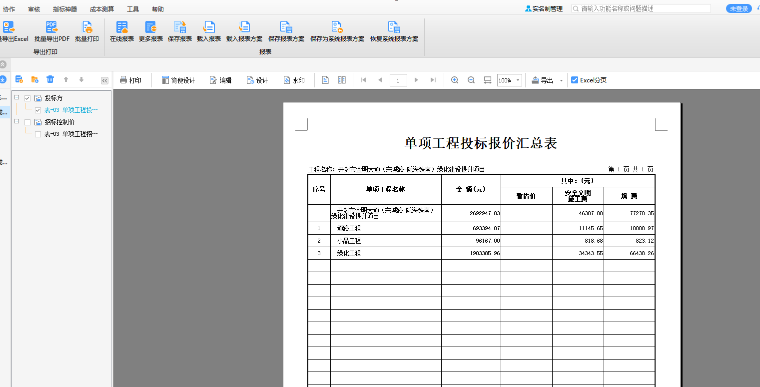Go to next page arrow
The height and width of the screenshot is (387, 760).
pyautogui.click(x=417, y=80)
